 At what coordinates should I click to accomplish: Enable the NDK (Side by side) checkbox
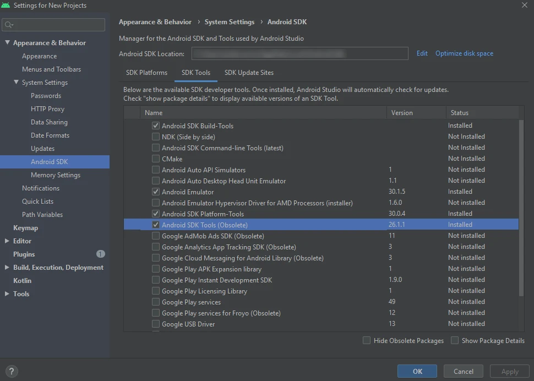point(156,137)
